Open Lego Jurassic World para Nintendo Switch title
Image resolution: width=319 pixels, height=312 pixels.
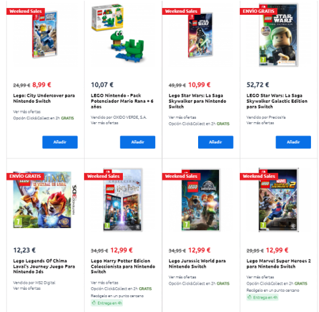[x=197, y=264]
